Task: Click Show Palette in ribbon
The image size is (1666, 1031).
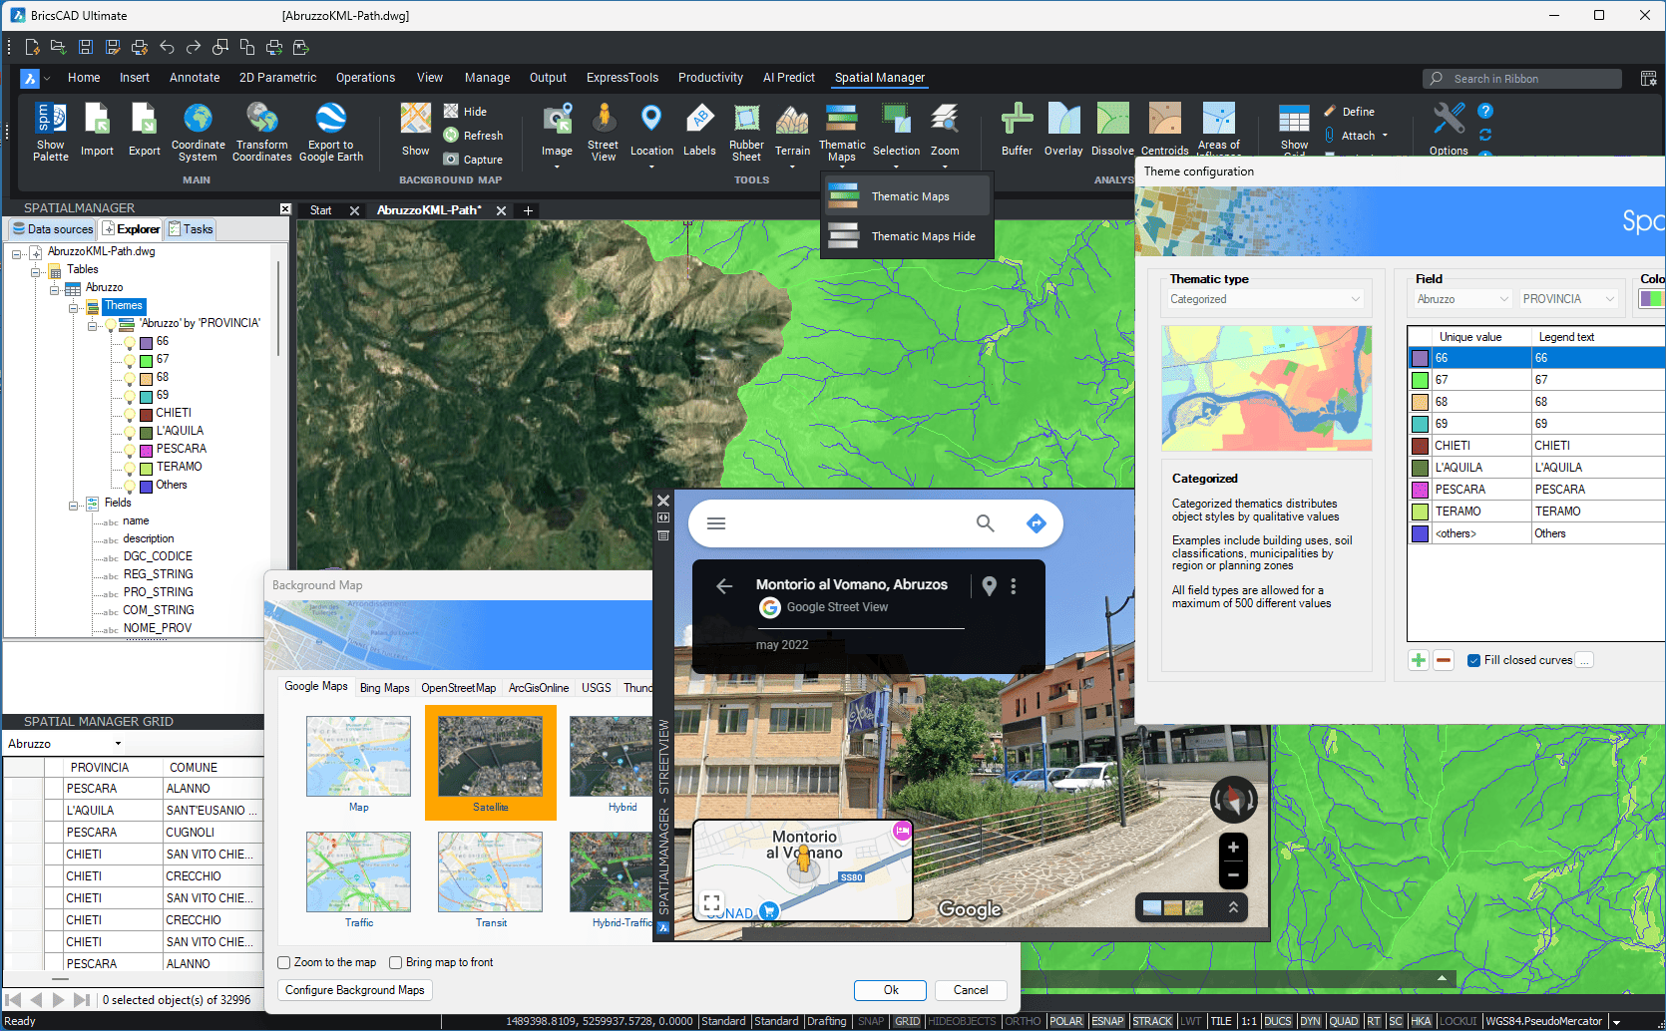Action: pos(50,132)
